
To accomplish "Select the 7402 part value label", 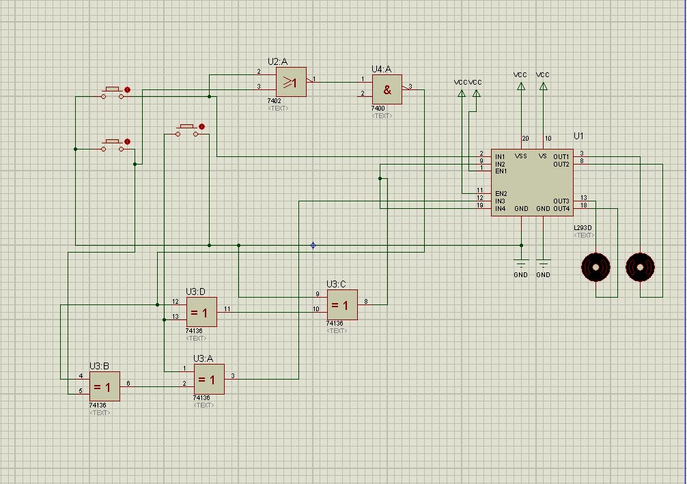I will coord(274,100).
